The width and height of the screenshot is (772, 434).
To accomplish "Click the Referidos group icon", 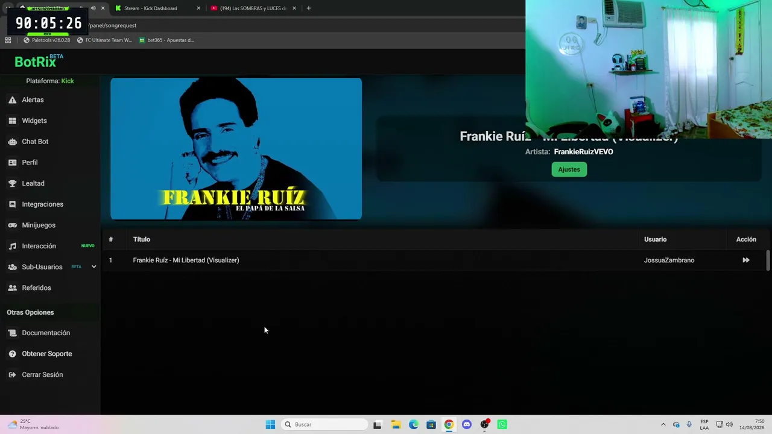I will tap(12, 288).
